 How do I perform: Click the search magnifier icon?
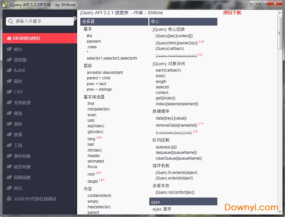tap(11, 21)
